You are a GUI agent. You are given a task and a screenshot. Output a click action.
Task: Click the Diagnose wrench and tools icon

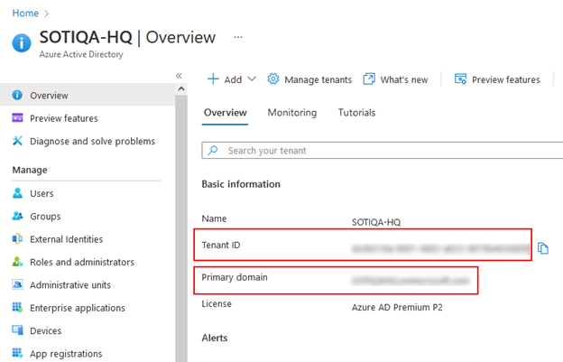tap(17, 141)
